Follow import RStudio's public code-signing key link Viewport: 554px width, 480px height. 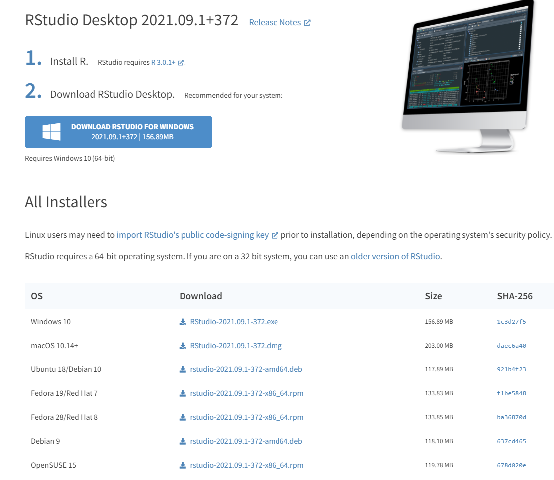[x=192, y=235]
